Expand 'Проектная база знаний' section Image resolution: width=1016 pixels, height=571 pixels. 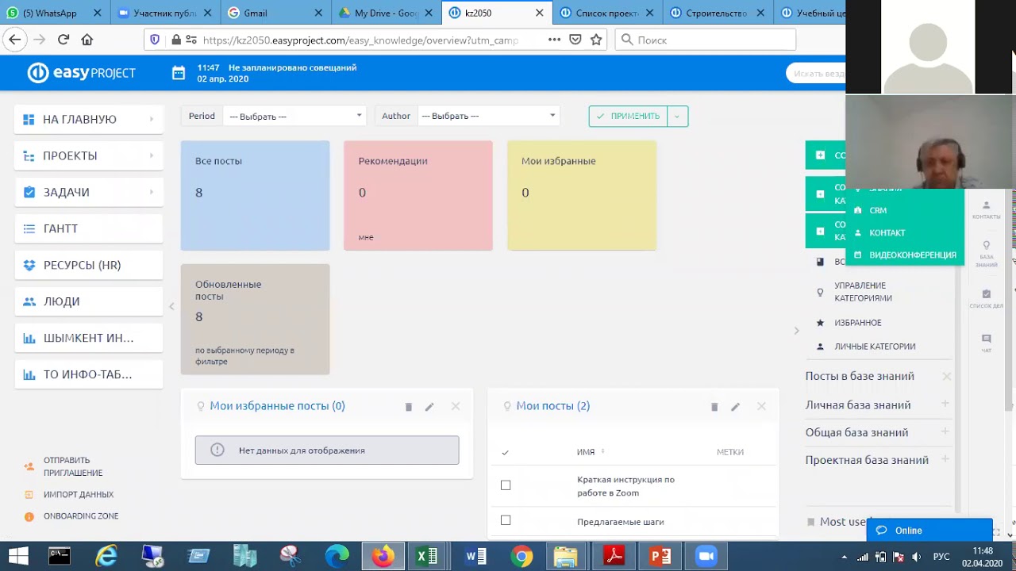[945, 458]
